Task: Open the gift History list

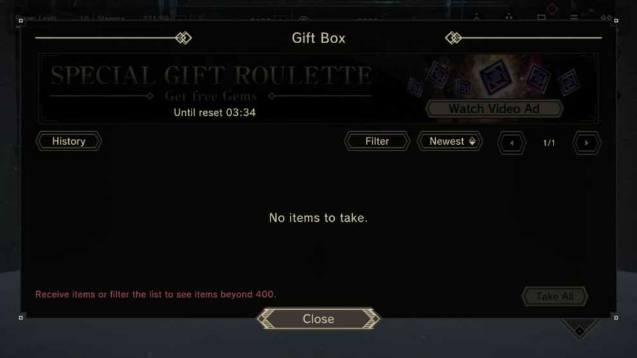Action: [x=69, y=141]
